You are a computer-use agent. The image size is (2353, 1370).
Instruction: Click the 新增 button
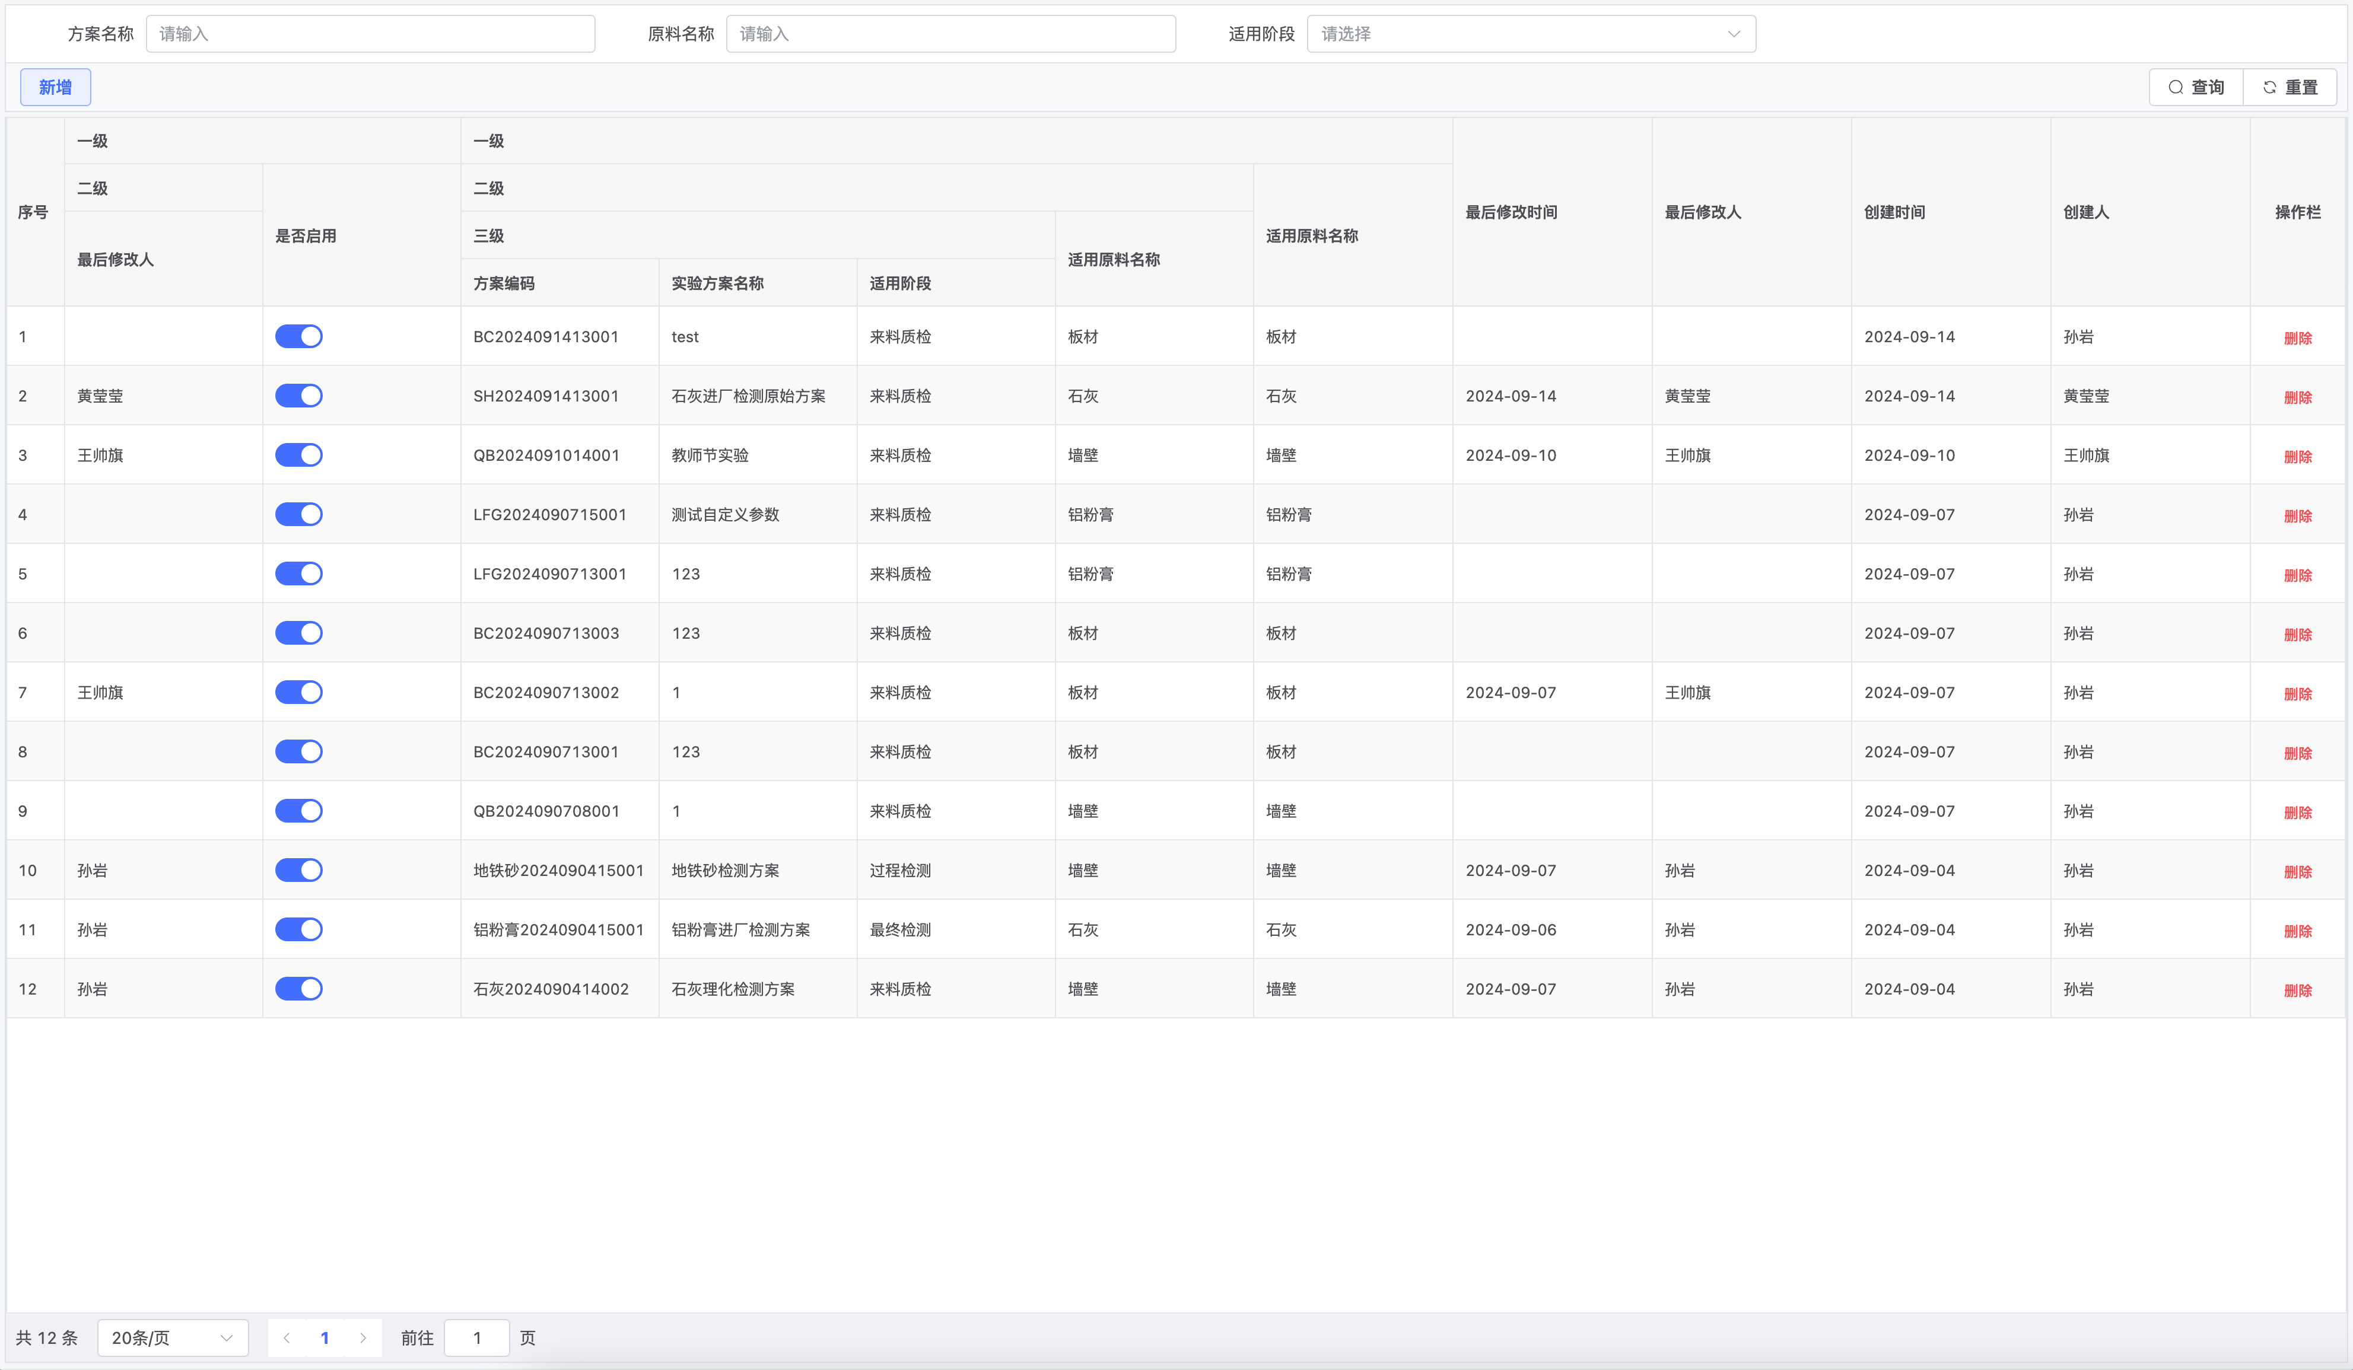[x=55, y=87]
